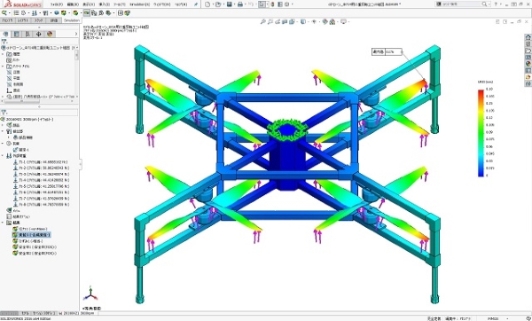Switch to the DisplayManager colored sphere tab
This screenshot has height=321, width=532.
[x=50, y=34]
